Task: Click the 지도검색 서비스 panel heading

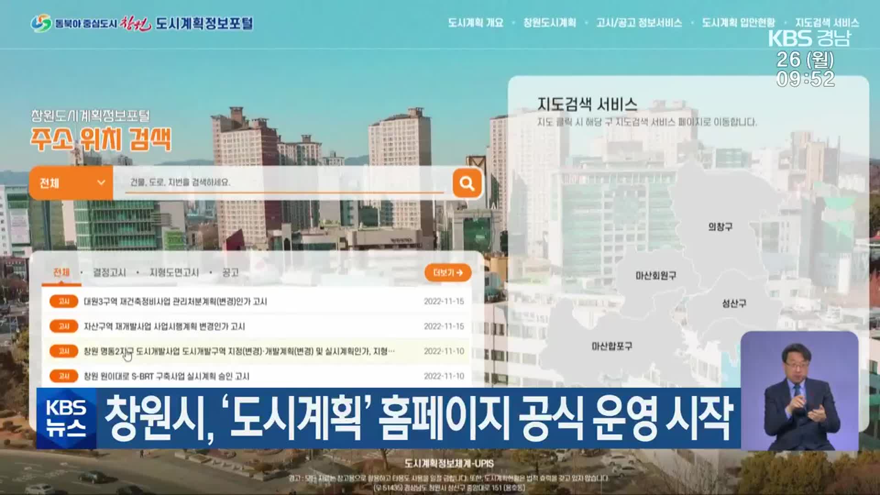Action: coord(587,104)
